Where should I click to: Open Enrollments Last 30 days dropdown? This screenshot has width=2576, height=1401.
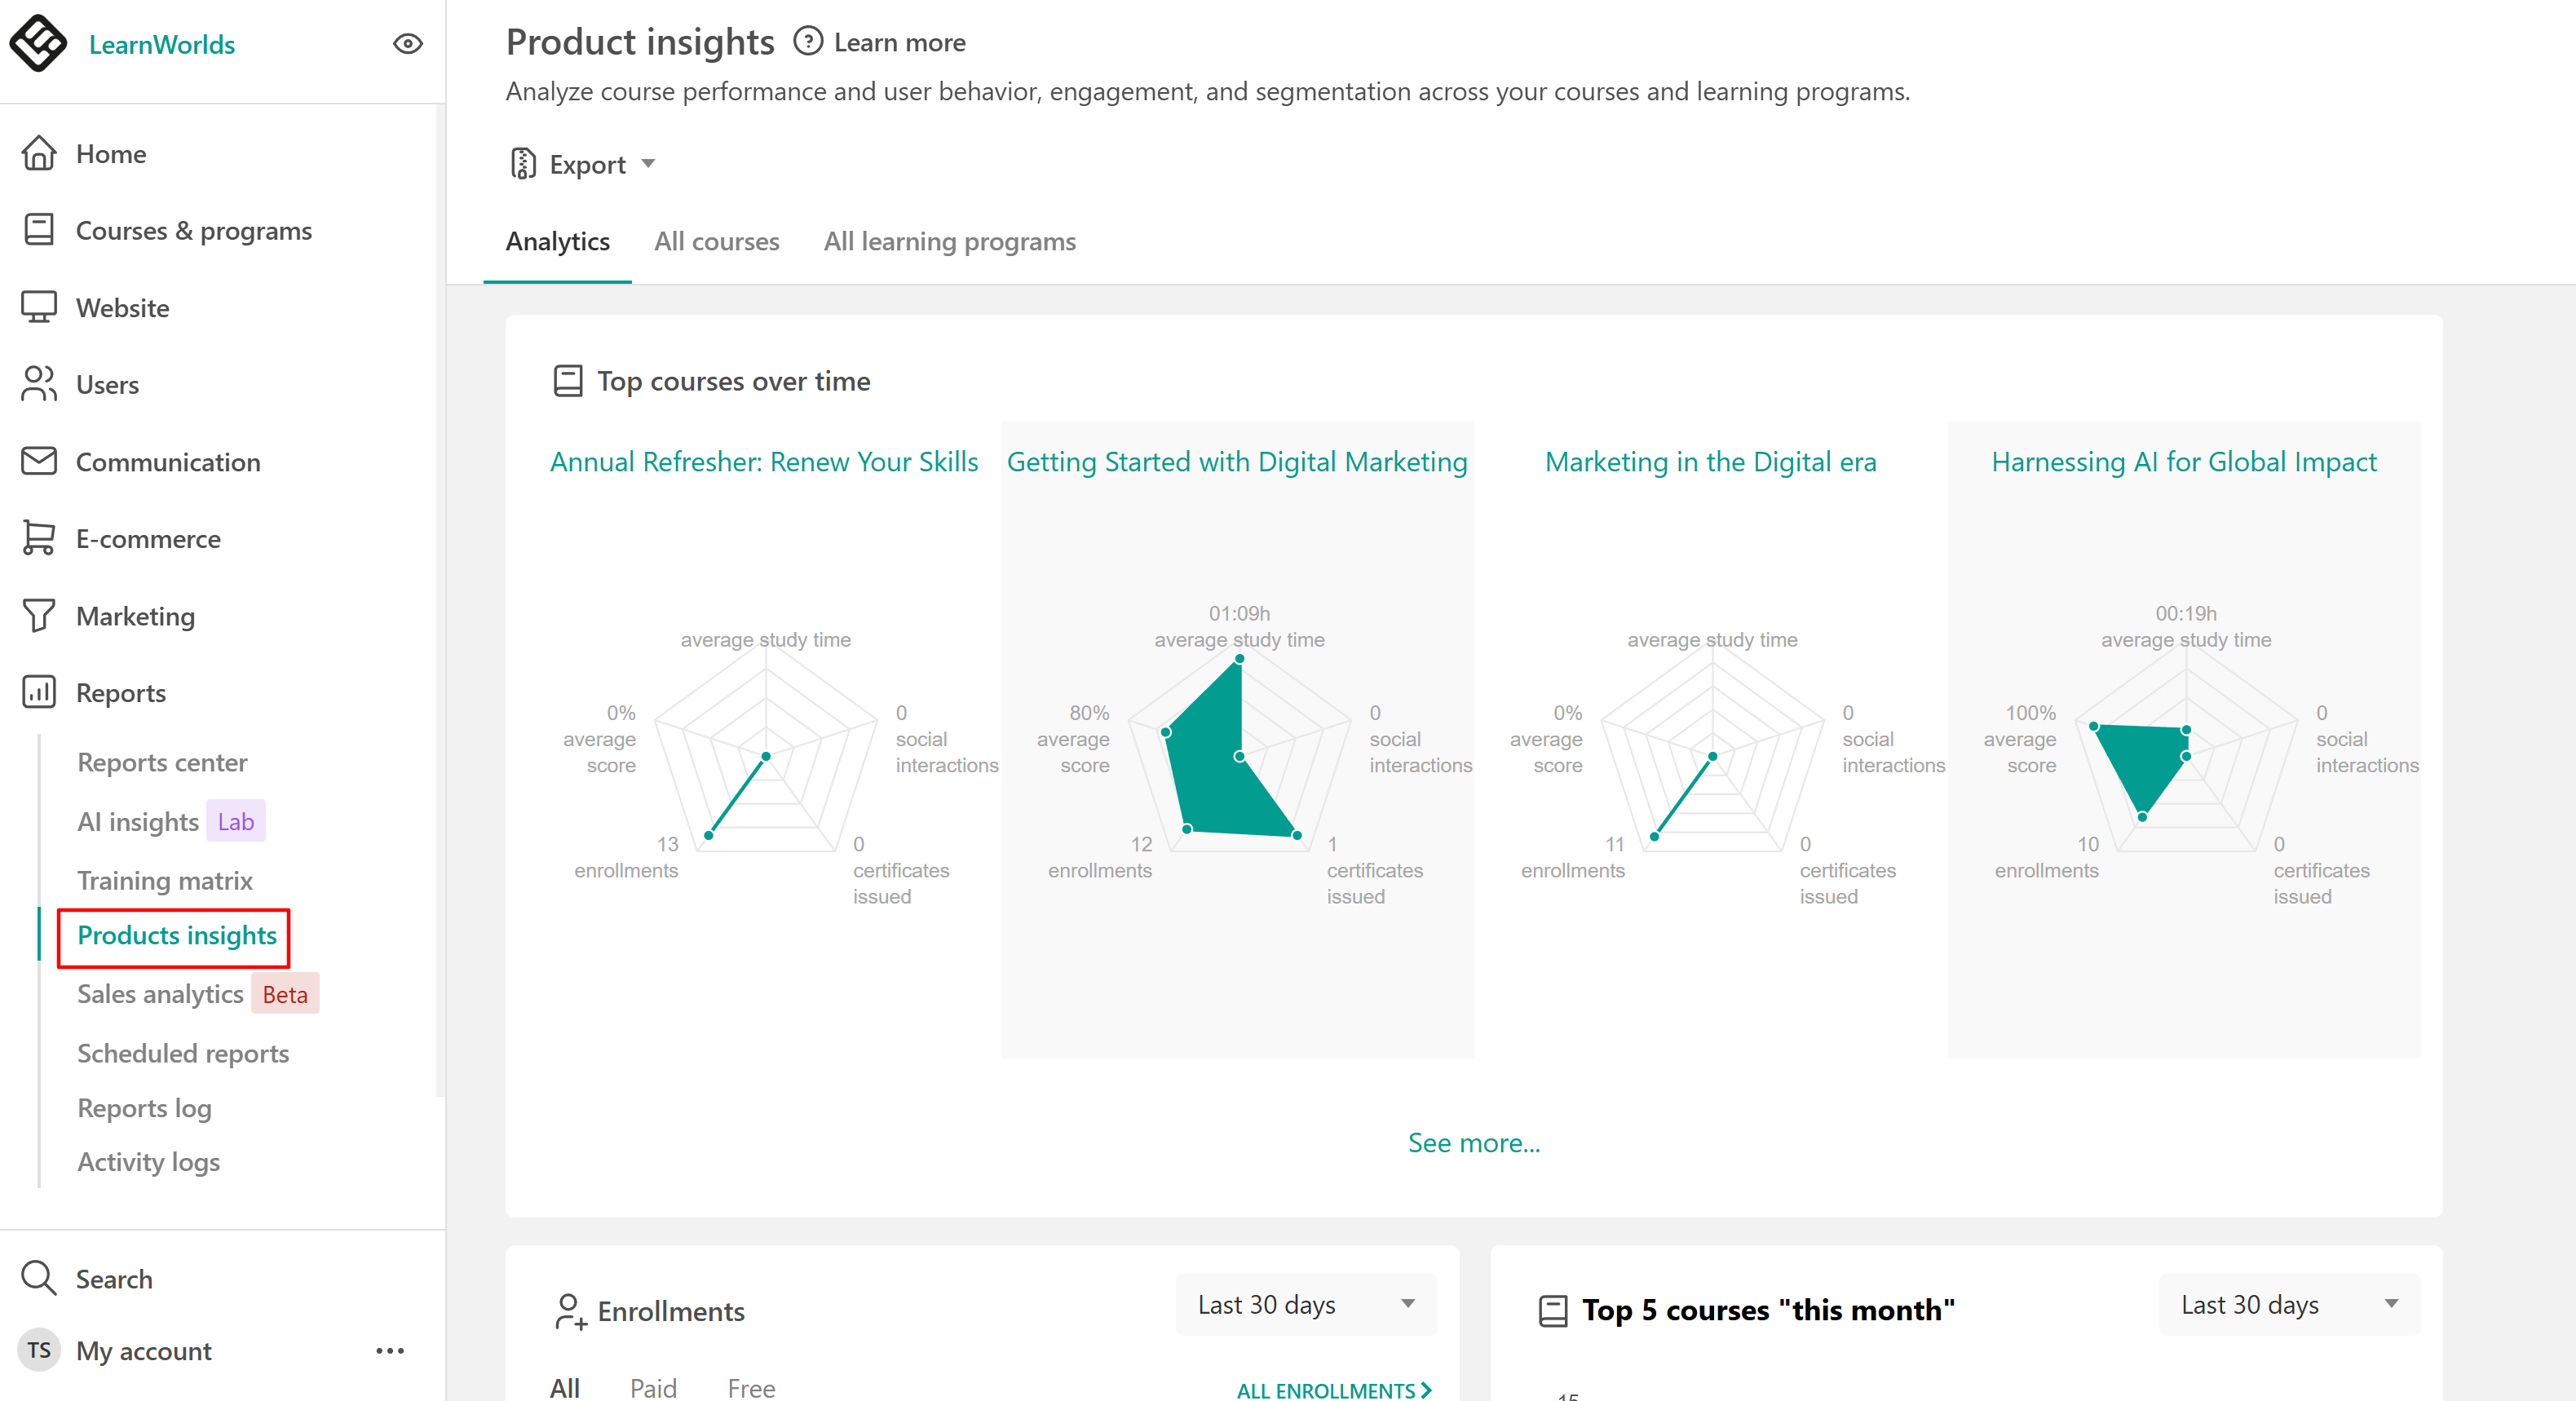click(x=1305, y=1304)
